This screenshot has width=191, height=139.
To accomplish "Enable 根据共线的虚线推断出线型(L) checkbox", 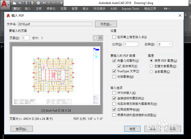I will (x=114, y=115).
